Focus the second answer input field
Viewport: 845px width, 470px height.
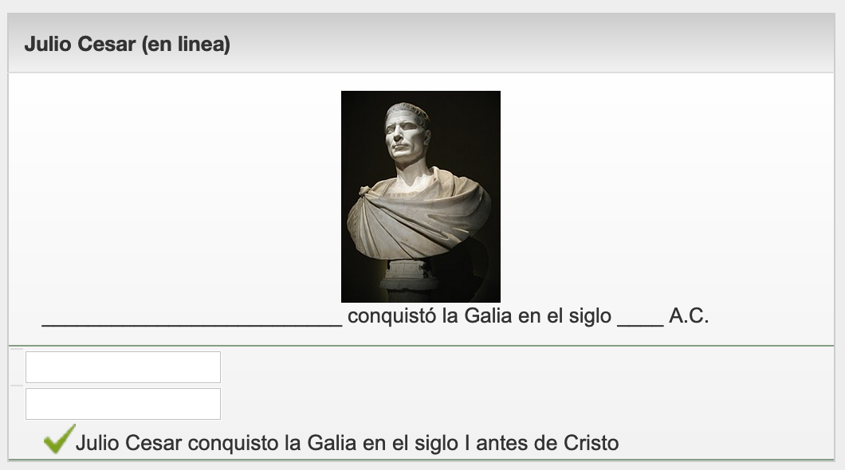[123, 404]
